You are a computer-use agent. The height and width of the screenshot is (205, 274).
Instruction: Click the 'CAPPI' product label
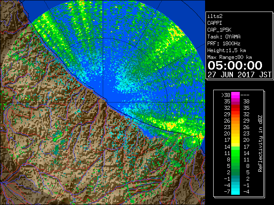[x=214, y=23]
